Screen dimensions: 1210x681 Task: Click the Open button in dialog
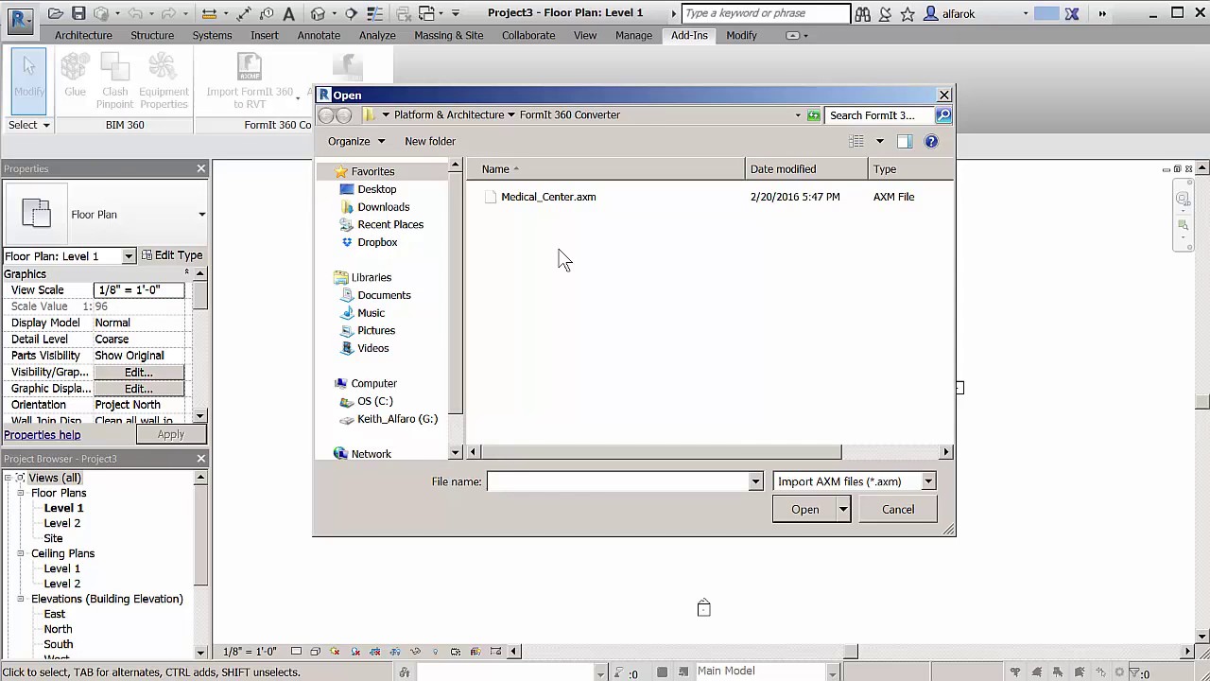[x=805, y=509]
